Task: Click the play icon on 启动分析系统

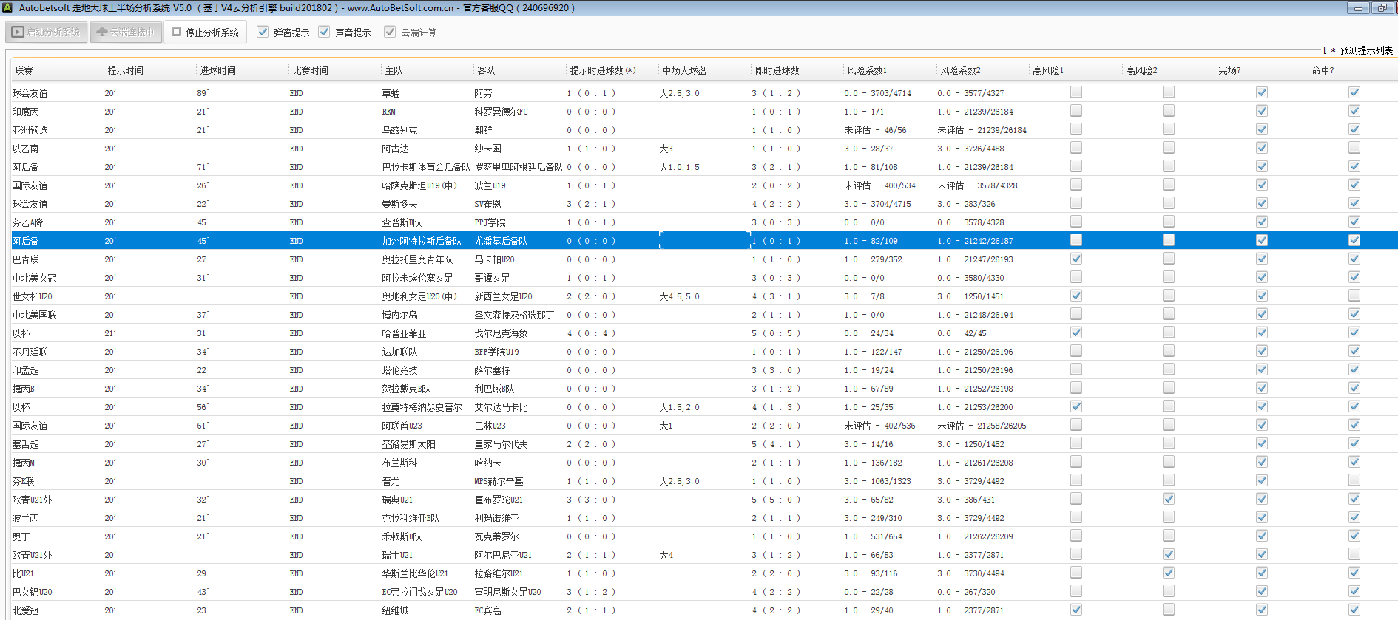Action: pos(18,33)
